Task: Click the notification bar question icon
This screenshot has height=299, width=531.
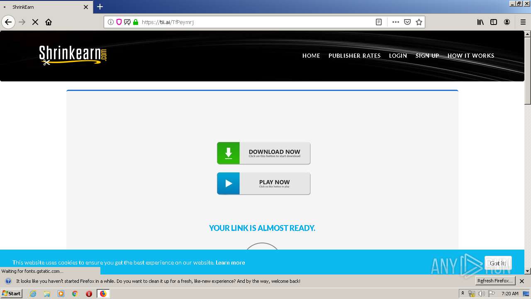Action: pyautogui.click(x=8, y=281)
